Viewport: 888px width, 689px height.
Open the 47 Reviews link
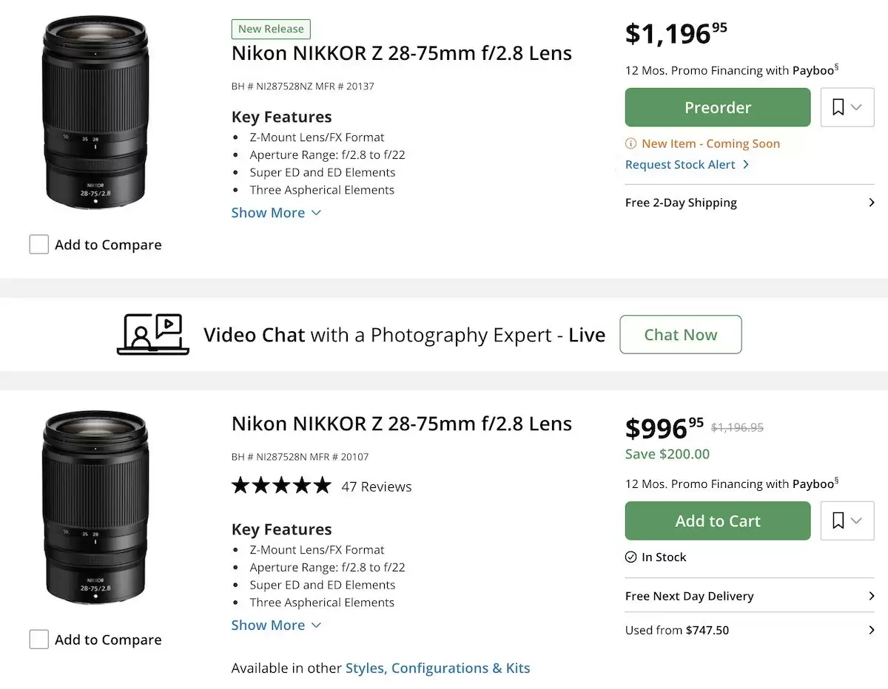[377, 486]
